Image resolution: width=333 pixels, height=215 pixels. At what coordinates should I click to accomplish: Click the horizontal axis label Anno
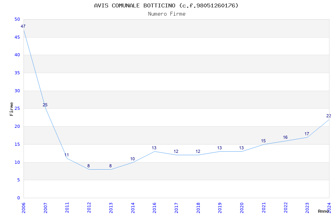(x=323, y=211)
